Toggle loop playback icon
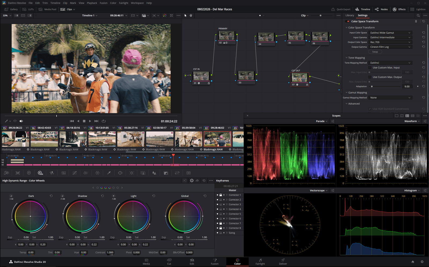This screenshot has width=429, height=267. pos(104,121)
